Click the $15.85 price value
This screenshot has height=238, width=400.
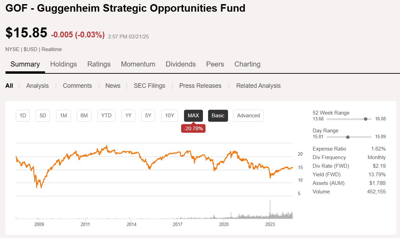coord(26,33)
